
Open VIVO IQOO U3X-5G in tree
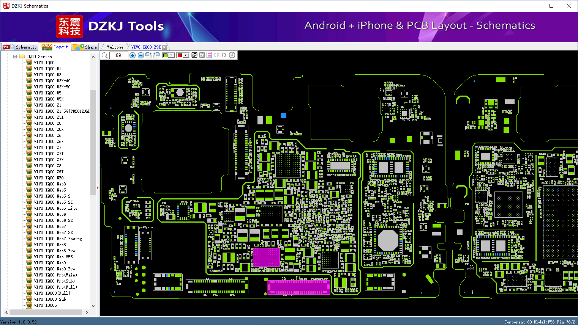click(x=52, y=87)
